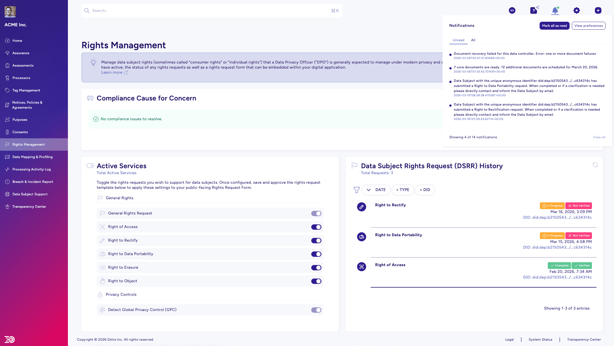
Task: Refresh the DSRR History panel
Action: pyautogui.click(x=595, y=165)
